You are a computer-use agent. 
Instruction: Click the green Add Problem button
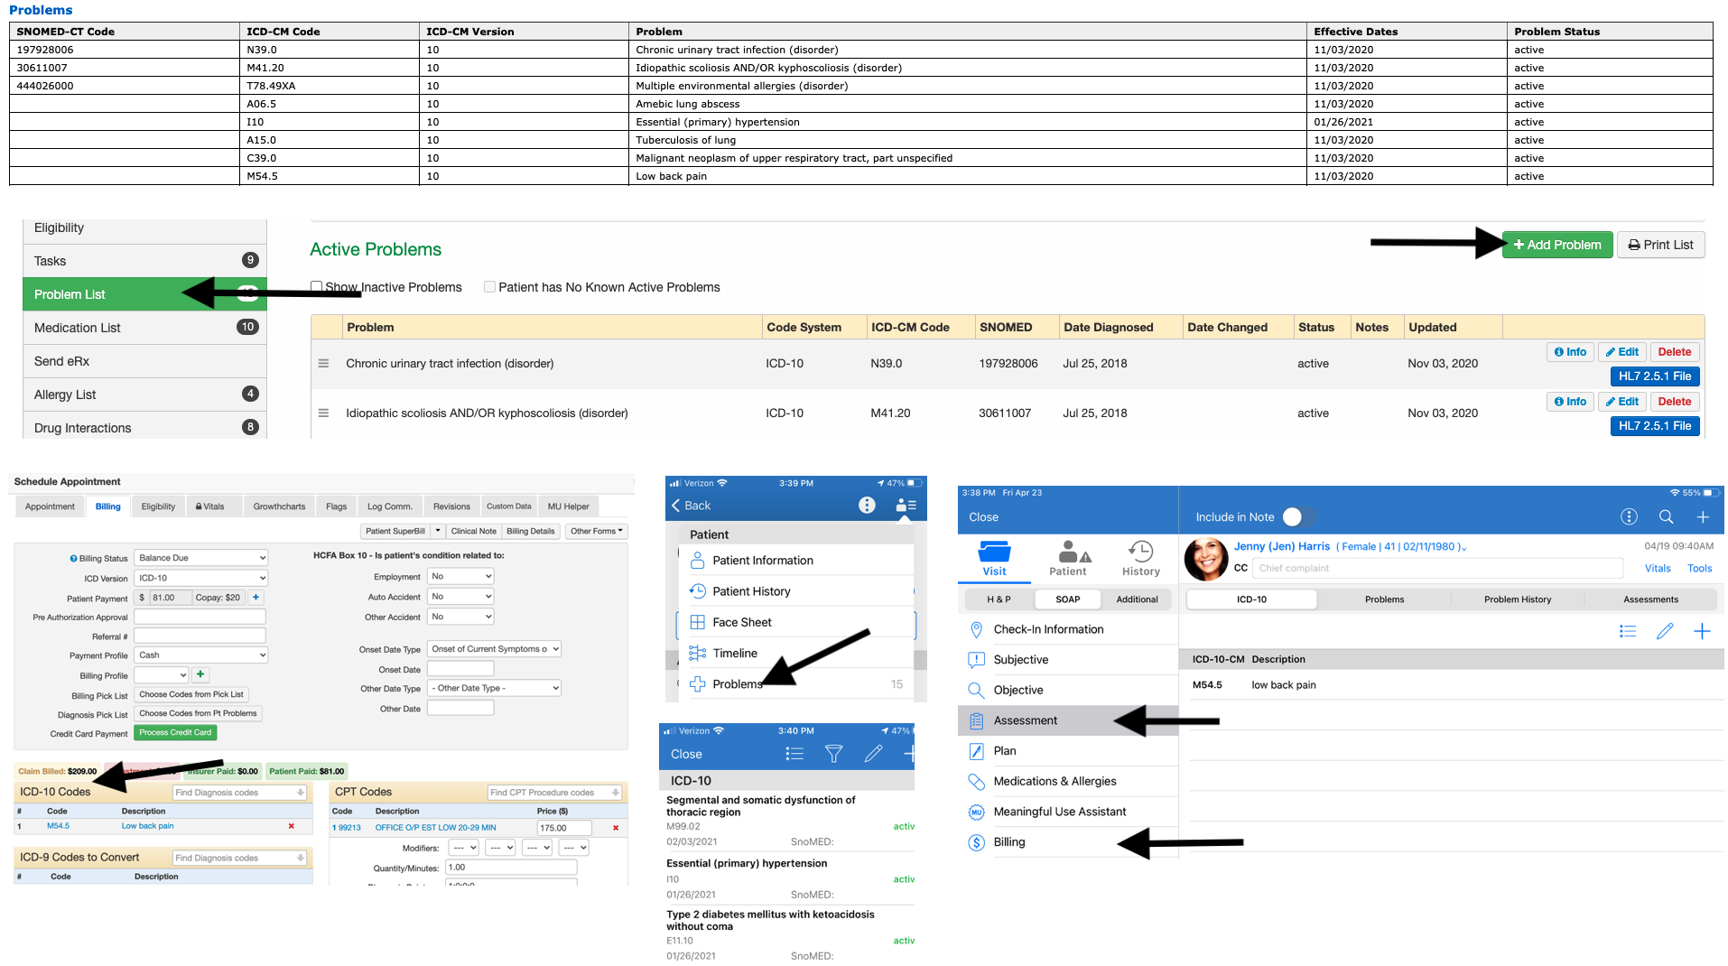point(1557,245)
